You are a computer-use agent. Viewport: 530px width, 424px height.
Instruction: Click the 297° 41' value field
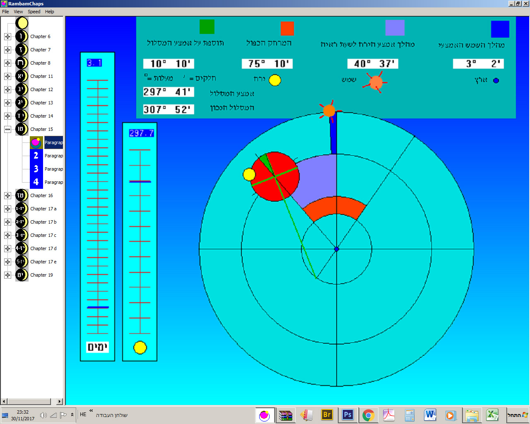169,92
